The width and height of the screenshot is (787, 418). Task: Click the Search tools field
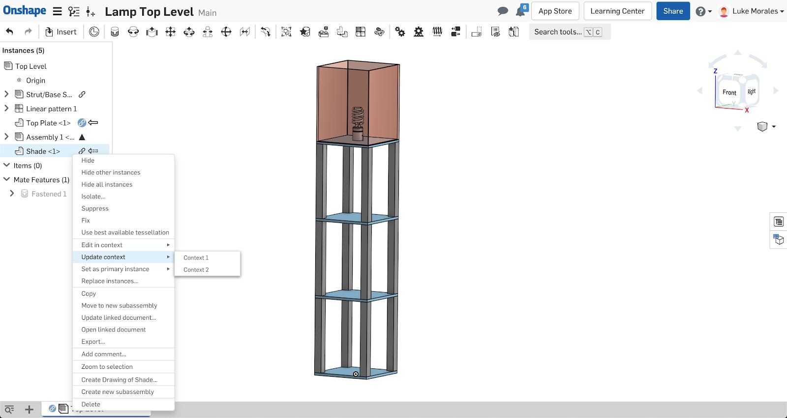tap(557, 32)
